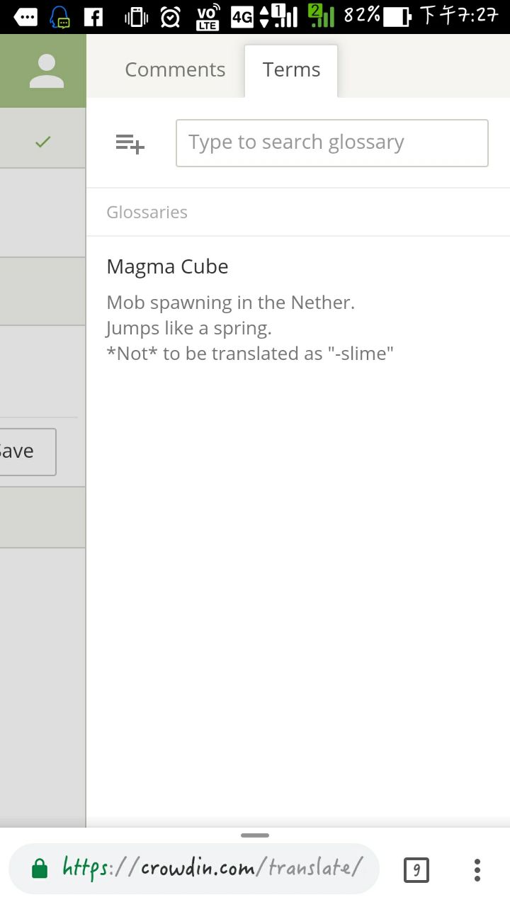
Task: Tap the alarm clock status icon
Action: (170, 16)
